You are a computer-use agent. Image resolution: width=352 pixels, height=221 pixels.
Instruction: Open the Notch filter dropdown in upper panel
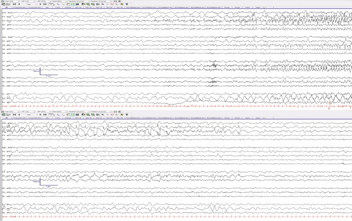(62, 1)
